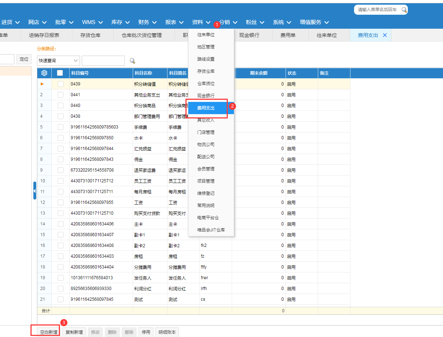Image resolution: width=443 pixels, height=337 pixels.
Task: Click the 空白新增 button
Action: (49, 332)
